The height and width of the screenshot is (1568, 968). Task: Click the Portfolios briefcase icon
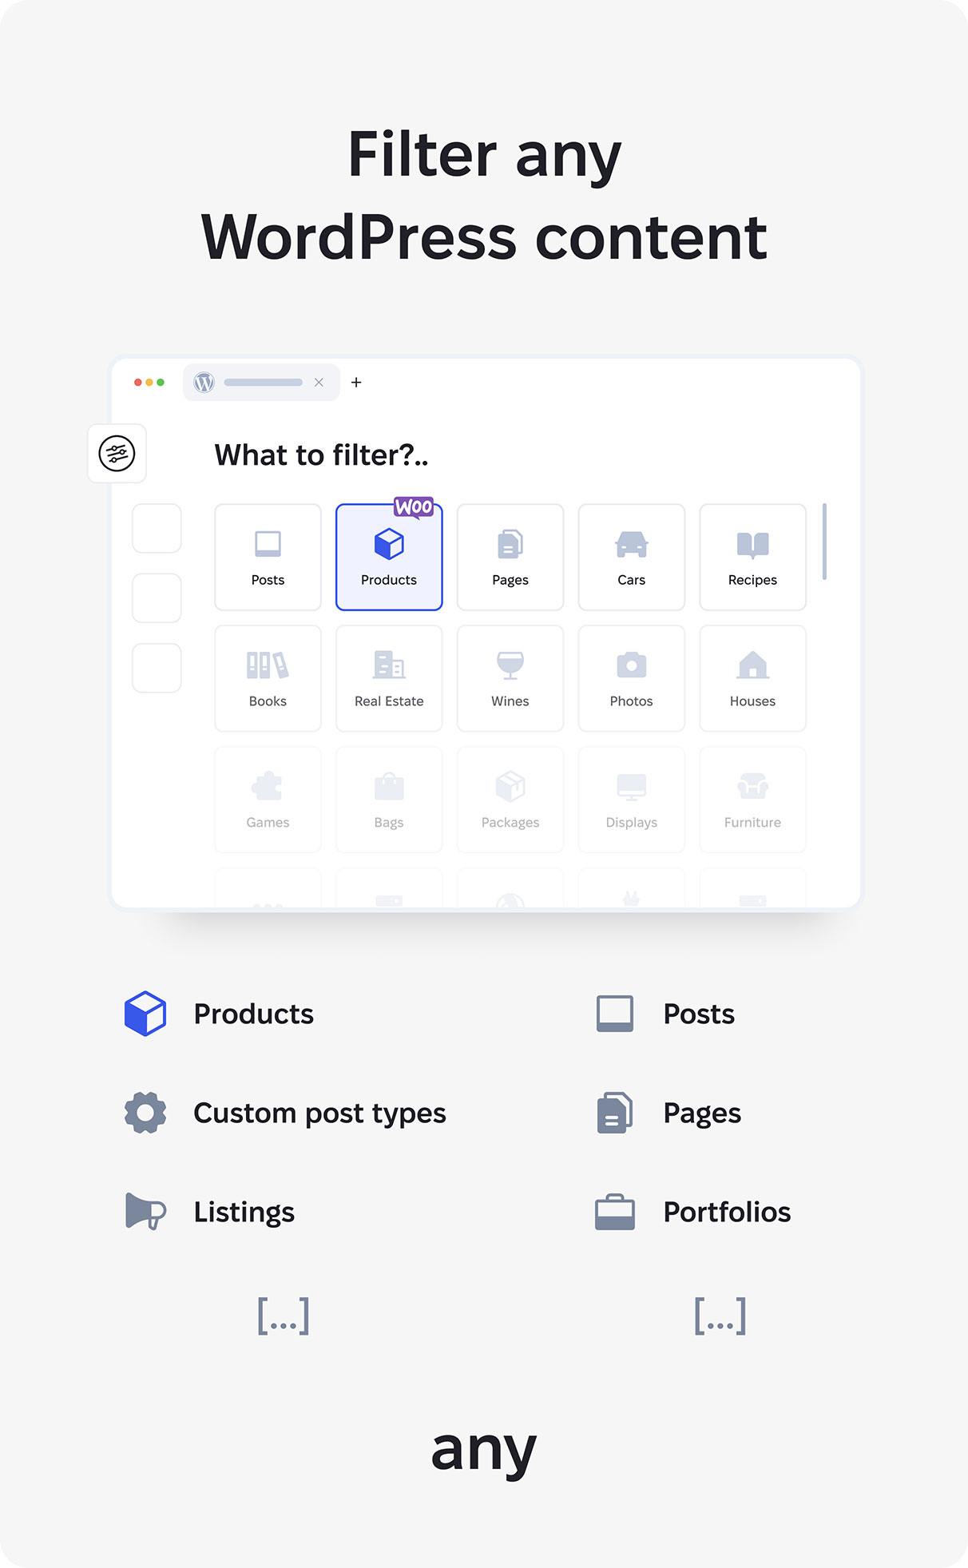pos(615,1212)
